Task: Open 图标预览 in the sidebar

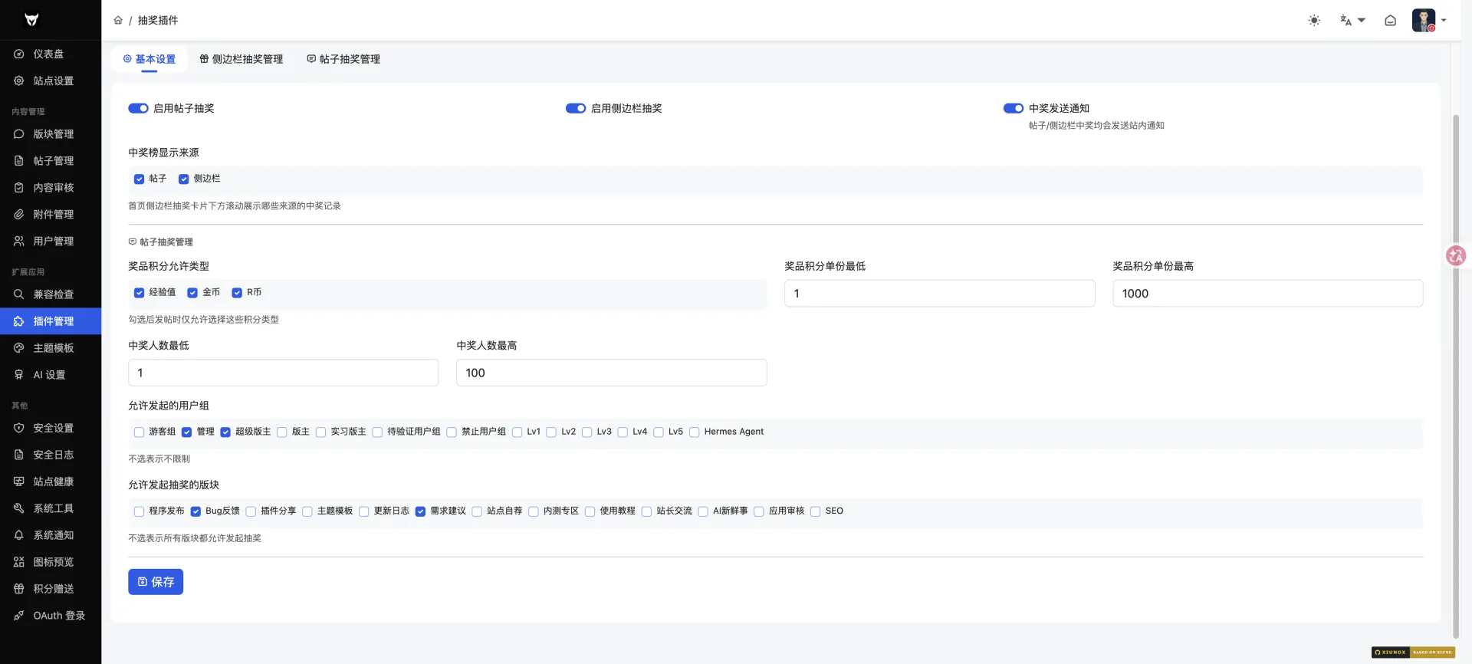Action: point(51,562)
